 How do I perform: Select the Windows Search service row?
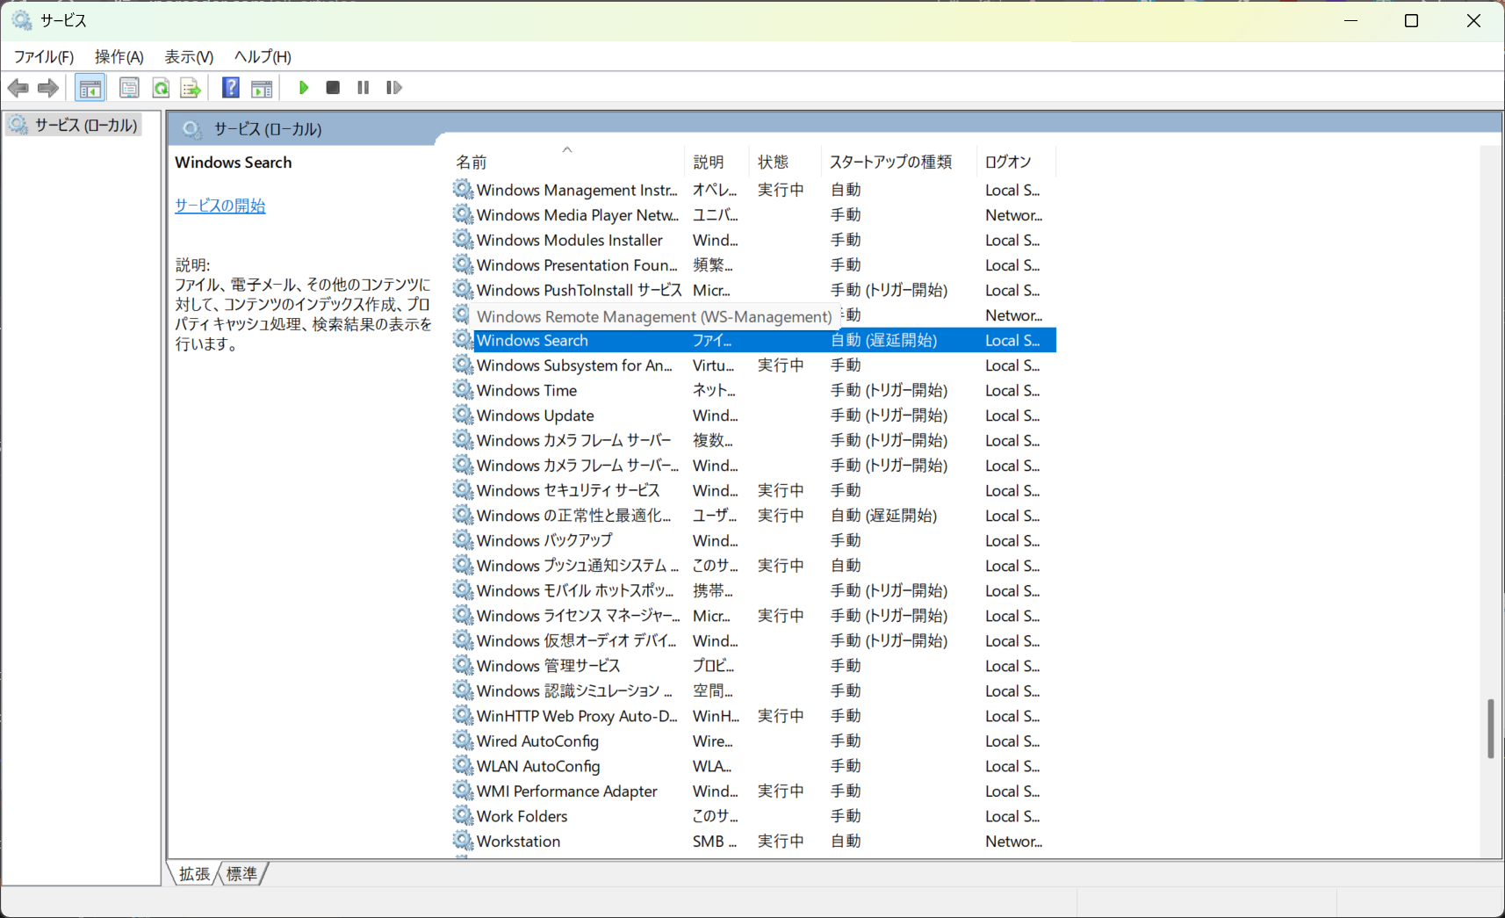[753, 340]
